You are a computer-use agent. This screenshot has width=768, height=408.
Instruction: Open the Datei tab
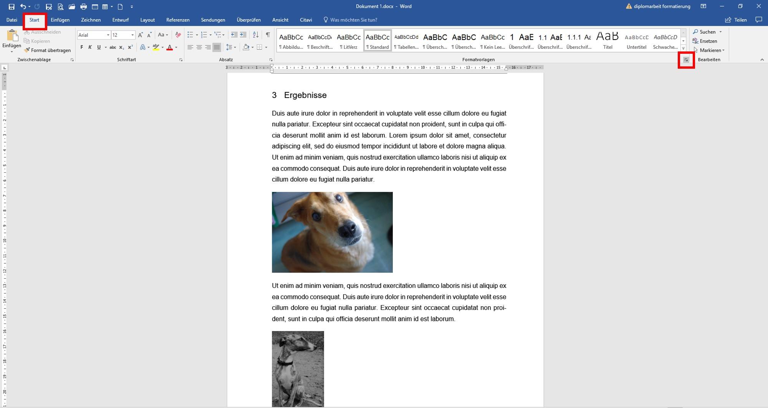(12, 20)
